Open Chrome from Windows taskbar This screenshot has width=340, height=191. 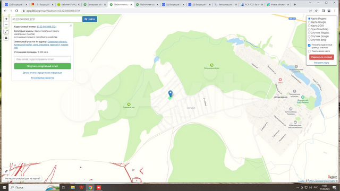pyautogui.click(x=90, y=187)
